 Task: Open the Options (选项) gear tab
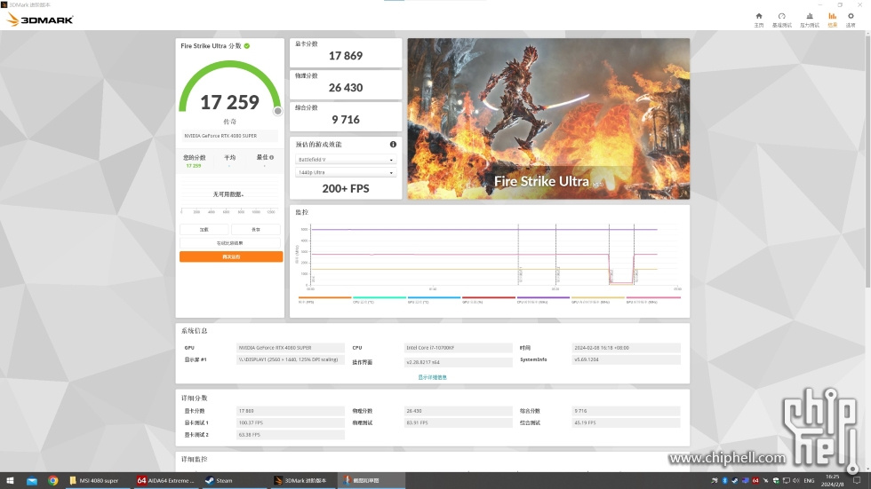[x=851, y=20]
